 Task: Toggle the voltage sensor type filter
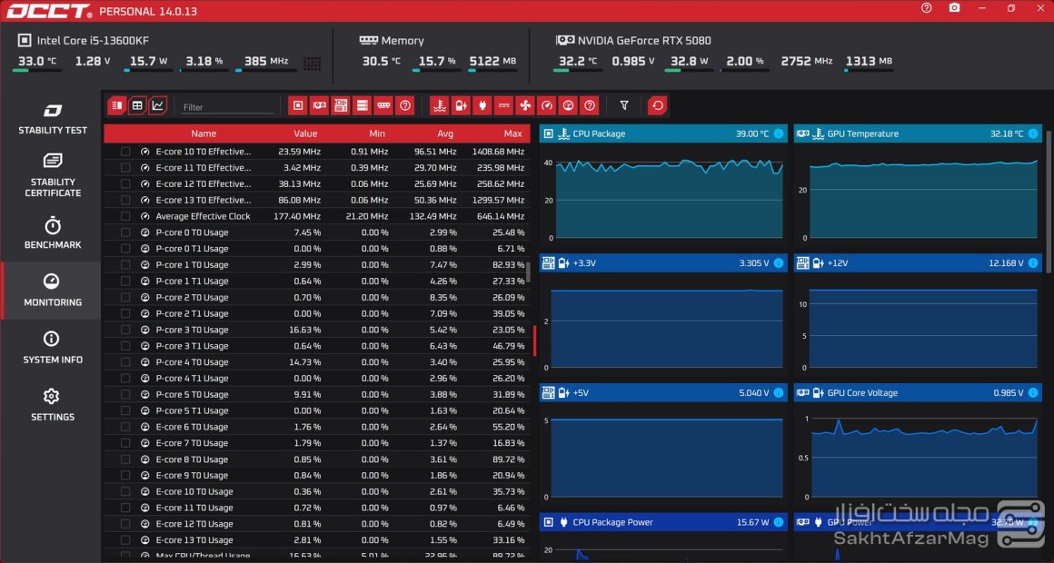[461, 105]
